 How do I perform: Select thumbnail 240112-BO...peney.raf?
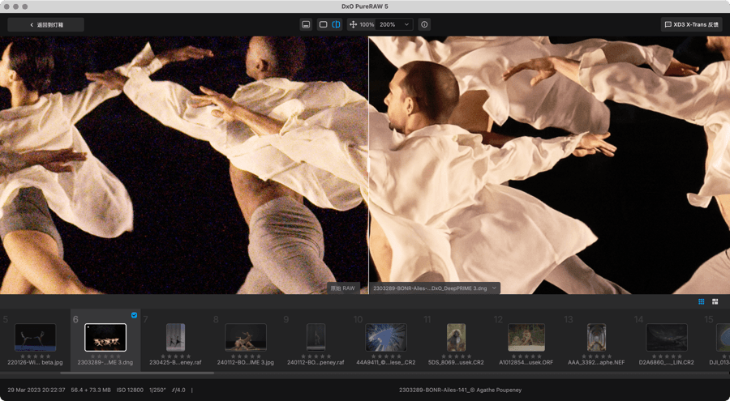coord(316,337)
